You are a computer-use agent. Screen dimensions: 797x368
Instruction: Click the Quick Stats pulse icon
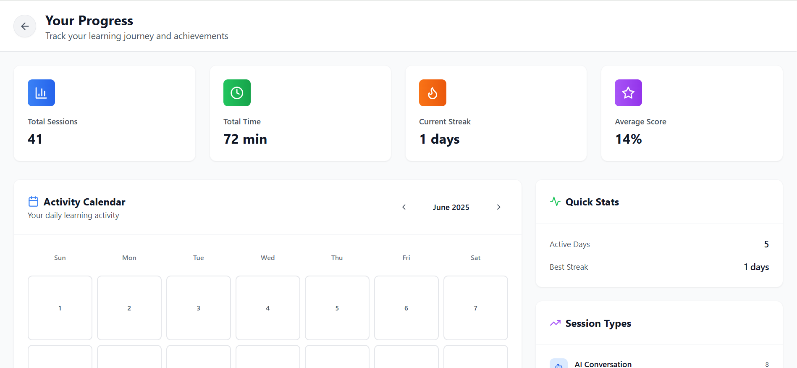[x=555, y=202]
